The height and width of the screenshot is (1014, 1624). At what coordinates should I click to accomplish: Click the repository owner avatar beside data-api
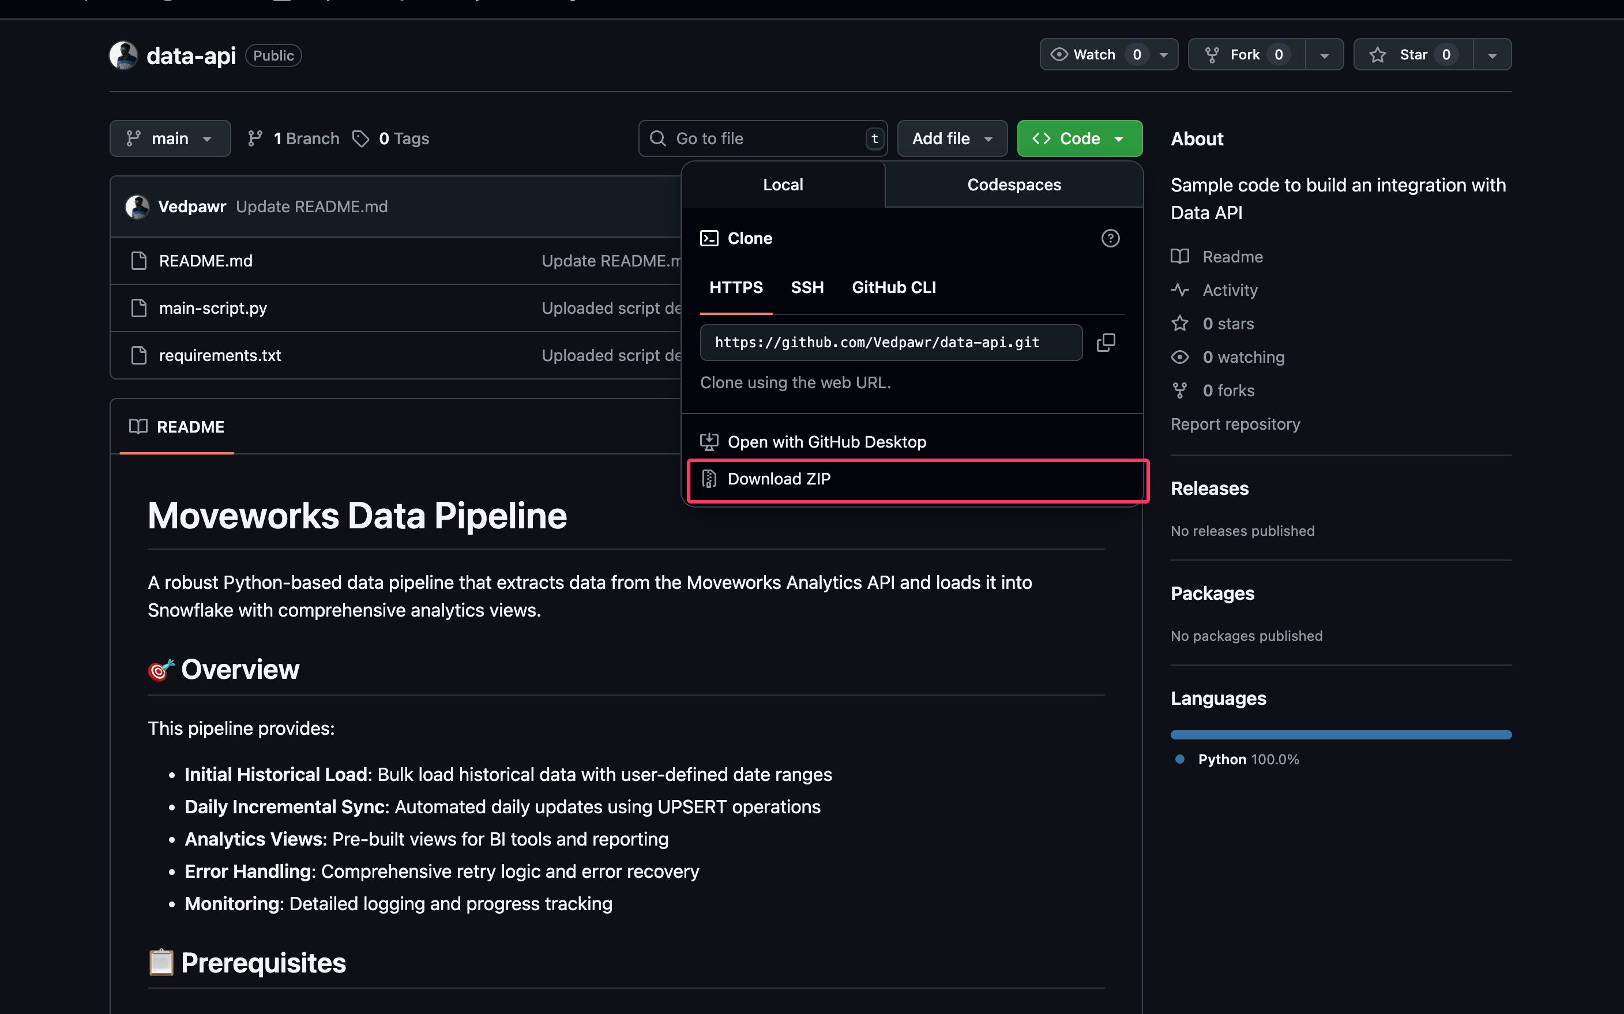[x=123, y=55]
